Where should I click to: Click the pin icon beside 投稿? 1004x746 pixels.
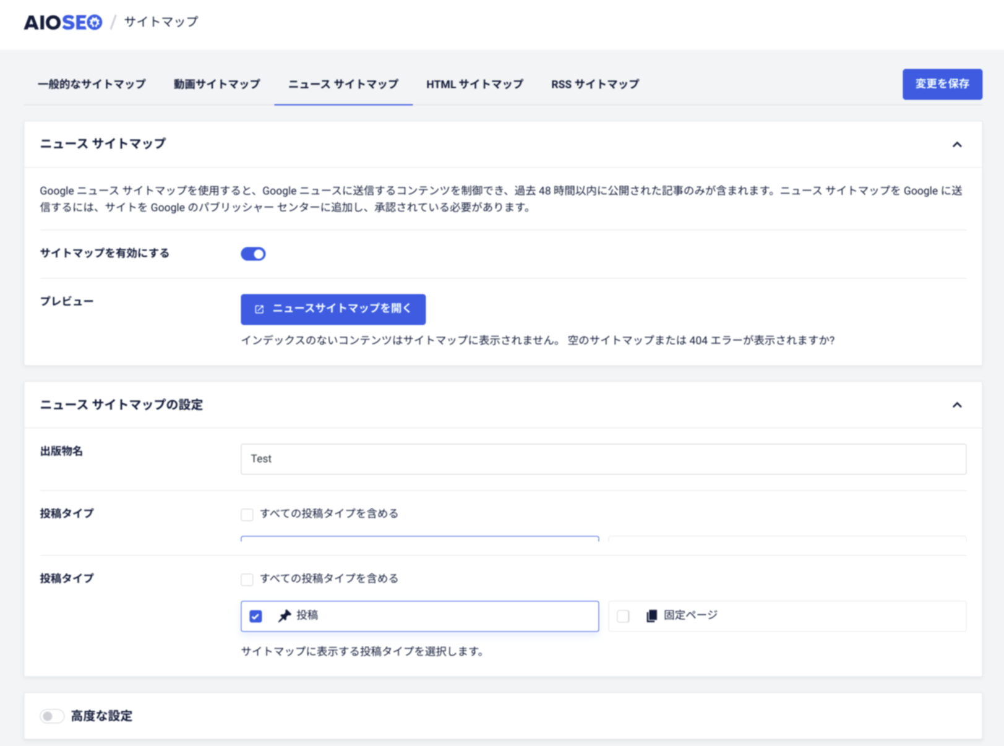[x=285, y=615]
